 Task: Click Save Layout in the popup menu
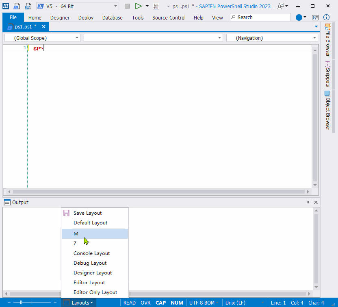87,213
